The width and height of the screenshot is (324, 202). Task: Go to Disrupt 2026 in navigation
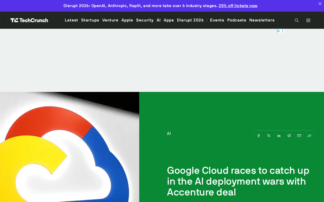pos(190,20)
